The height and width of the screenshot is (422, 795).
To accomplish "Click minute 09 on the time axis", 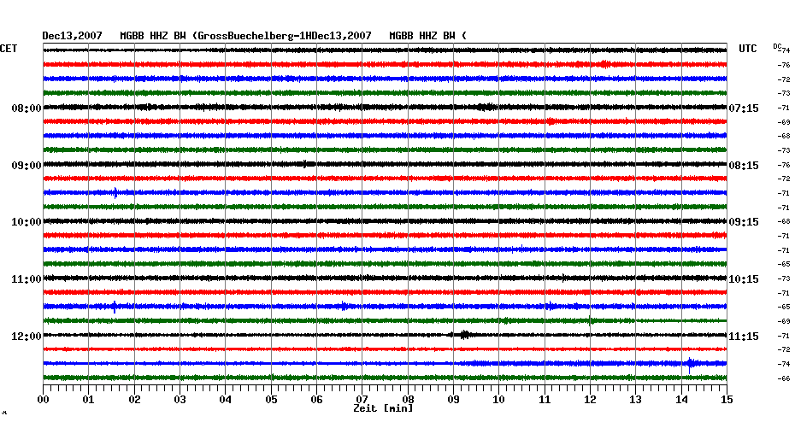I will tap(453, 400).
